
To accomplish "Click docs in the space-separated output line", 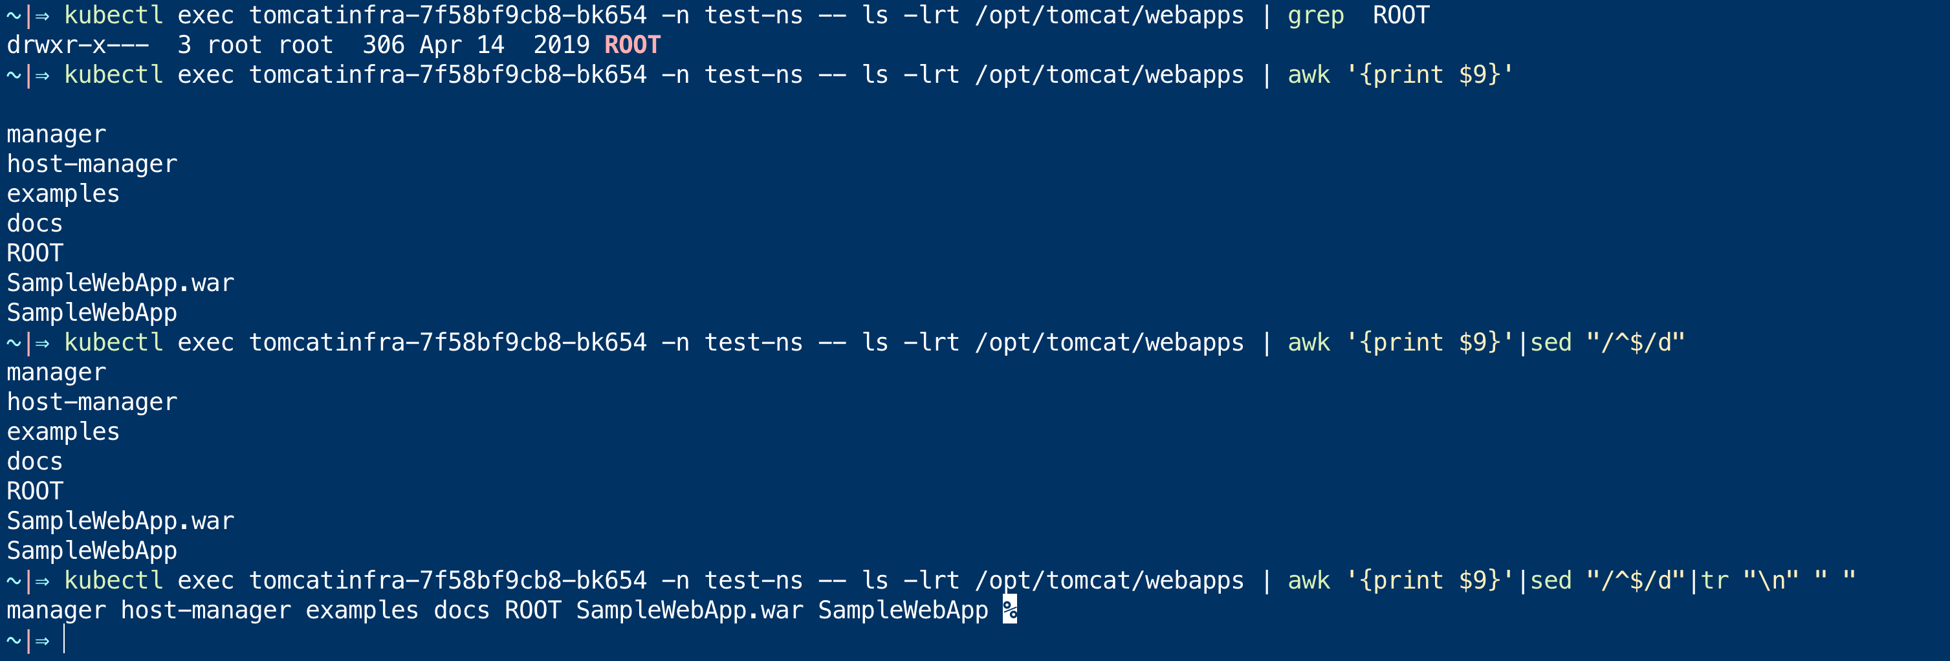I will click(x=461, y=611).
